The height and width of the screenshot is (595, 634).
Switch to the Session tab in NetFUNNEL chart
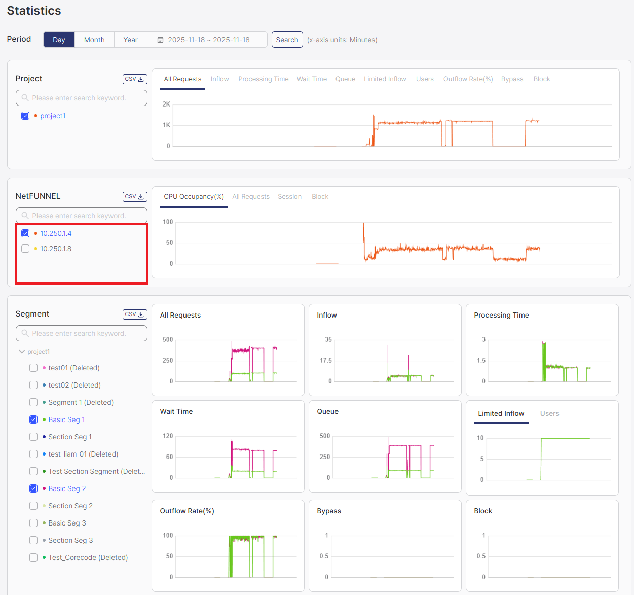click(x=289, y=196)
